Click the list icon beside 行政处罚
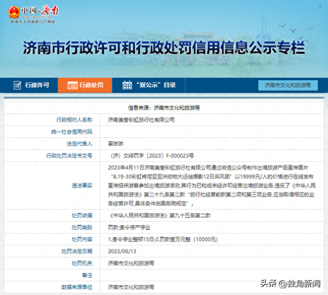Screen dimensions: 328x295 pyautogui.click(x=72, y=86)
